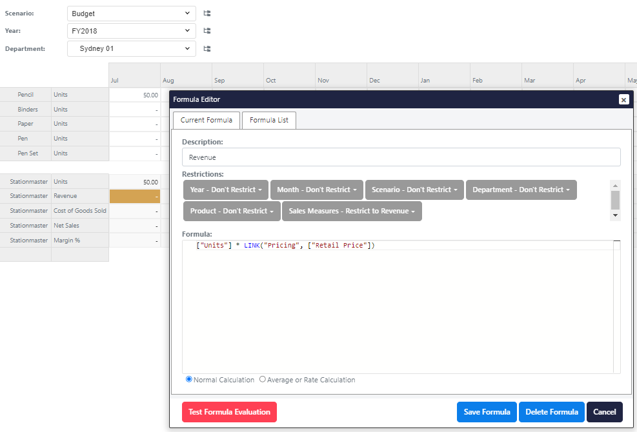The width and height of the screenshot is (637, 432).
Task: Click the Test Formula Evaluation button
Action: pyautogui.click(x=229, y=411)
